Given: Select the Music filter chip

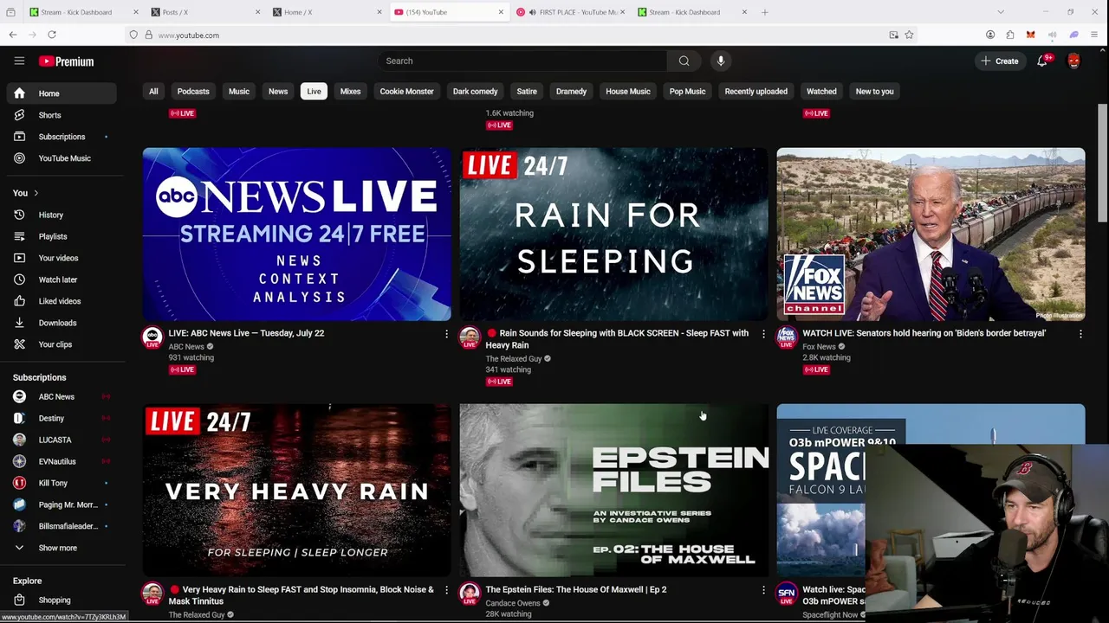Looking at the screenshot, I should [239, 91].
